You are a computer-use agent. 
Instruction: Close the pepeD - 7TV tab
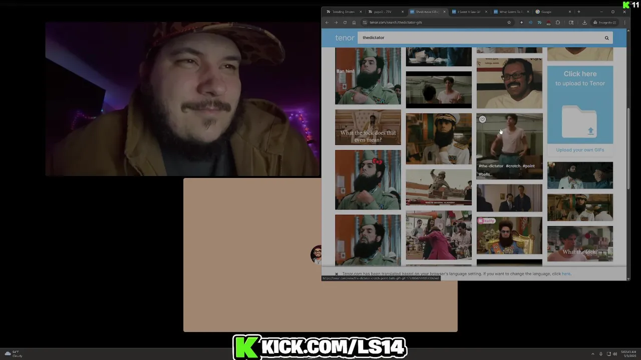coord(402,11)
